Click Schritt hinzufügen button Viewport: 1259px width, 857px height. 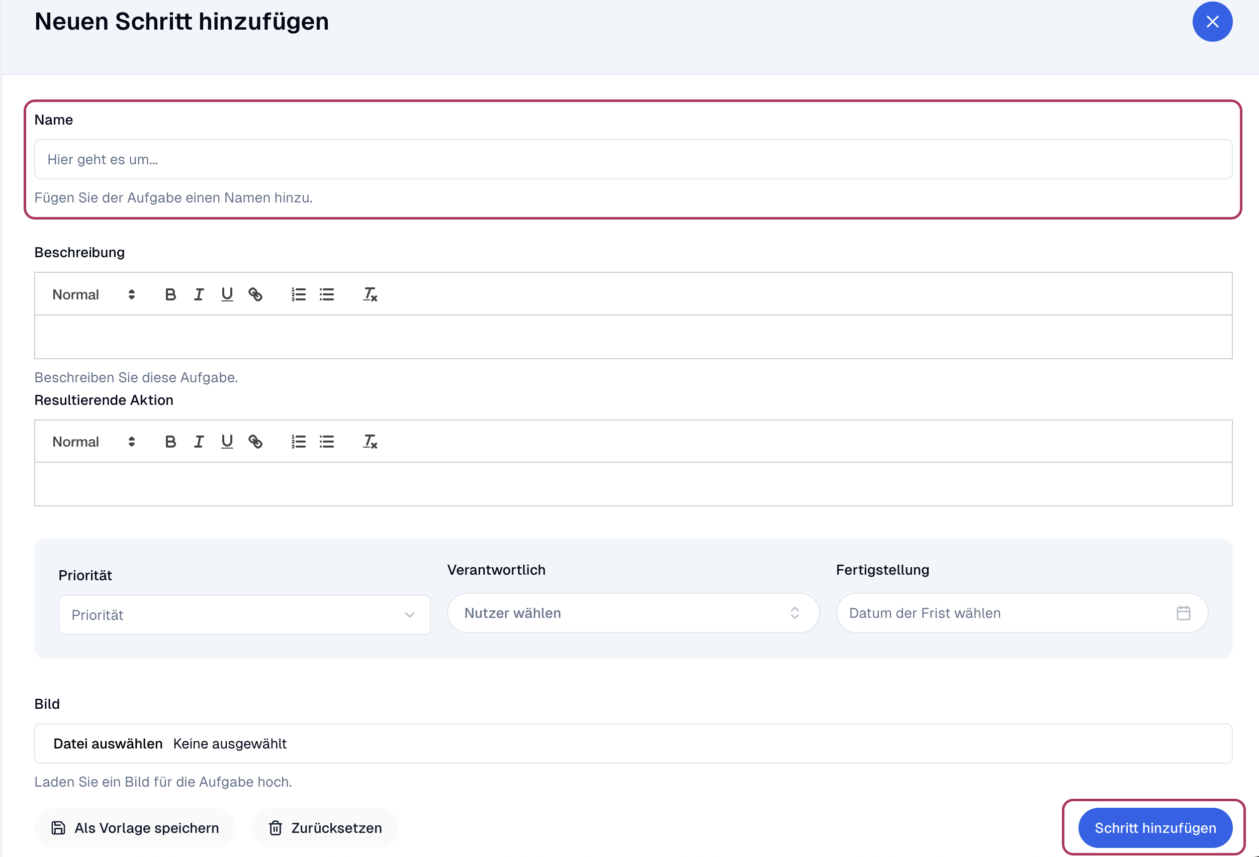pyautogui.click(x=1155, y=828)
